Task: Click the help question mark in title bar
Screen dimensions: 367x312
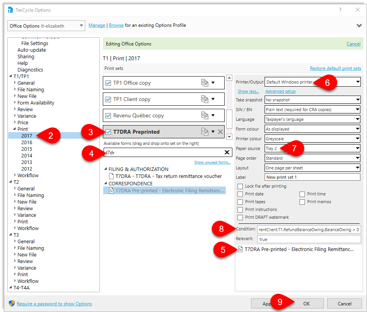Action: tap(340, 10)
